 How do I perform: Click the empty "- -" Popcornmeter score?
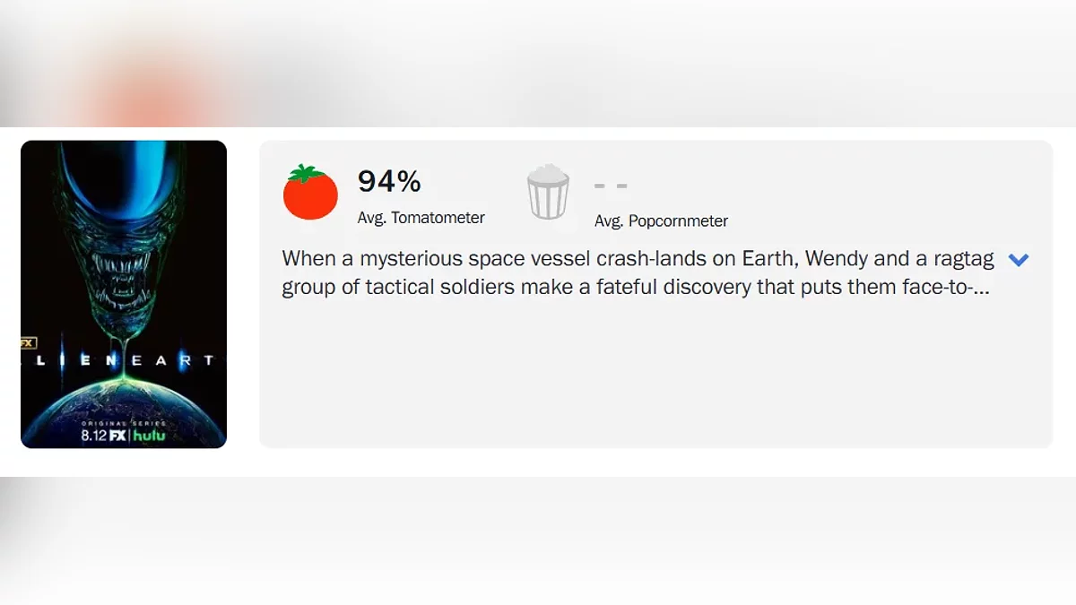tap(611, 186)
